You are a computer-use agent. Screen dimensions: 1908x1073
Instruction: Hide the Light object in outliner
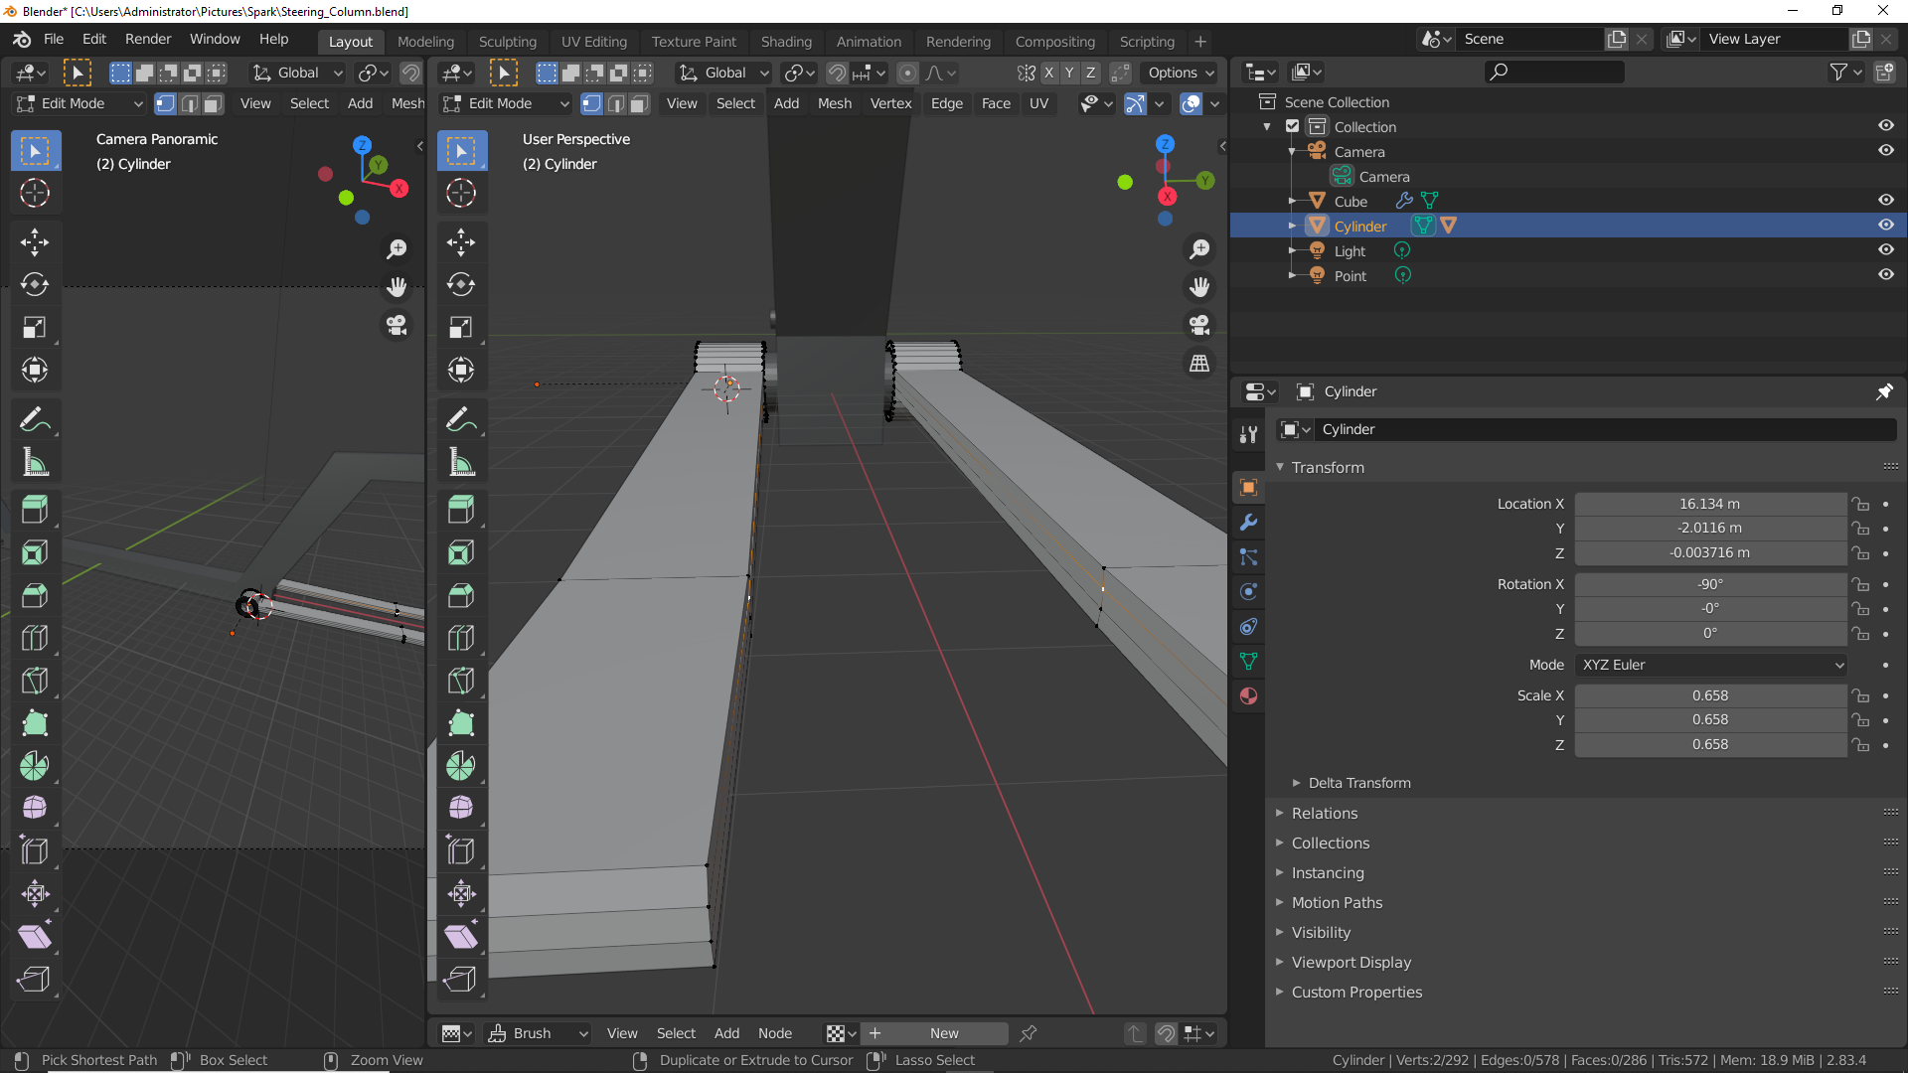[1885, 250]
